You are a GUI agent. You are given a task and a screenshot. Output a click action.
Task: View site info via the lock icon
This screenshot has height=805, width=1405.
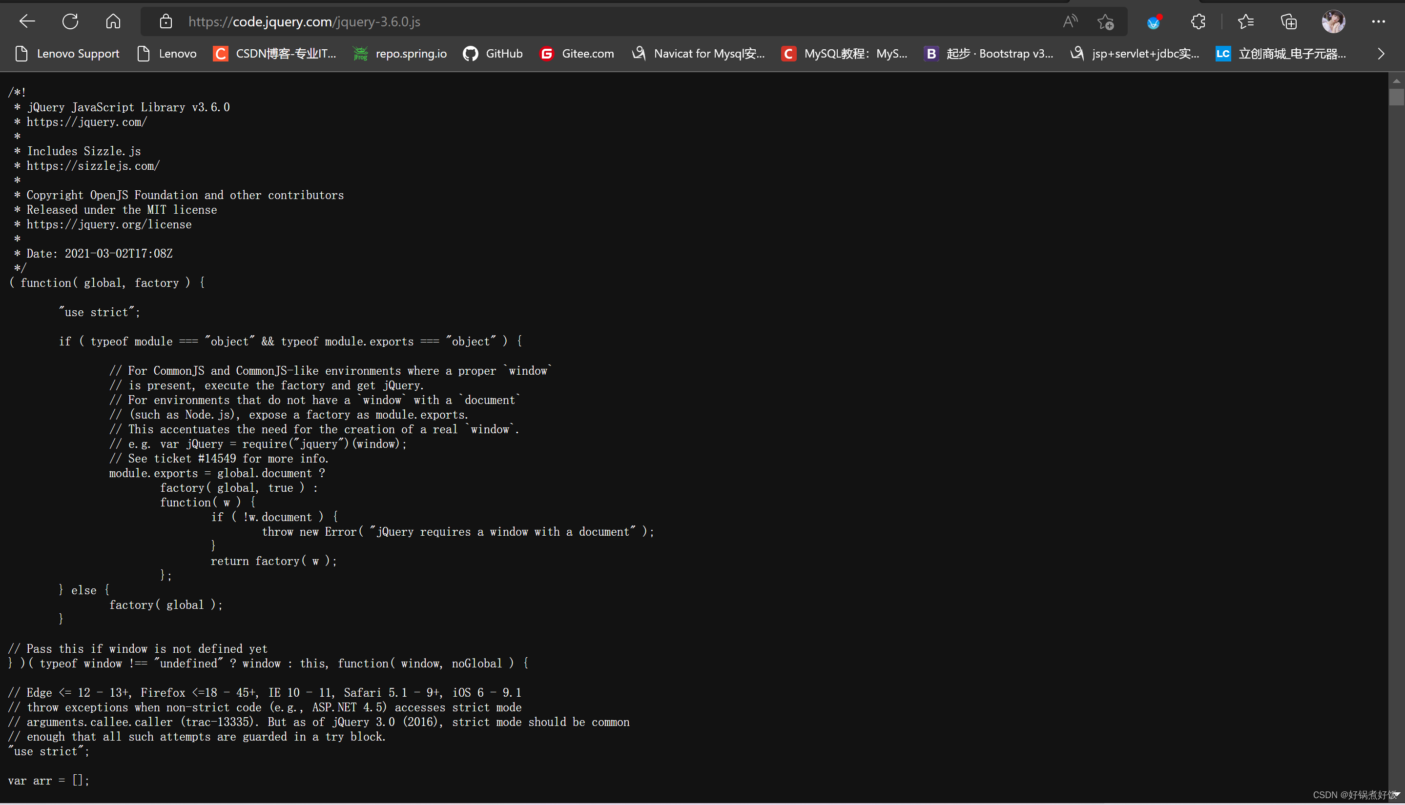click(166, 21)
